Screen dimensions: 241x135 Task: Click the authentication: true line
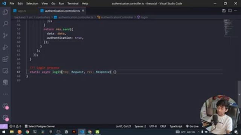[65, 38]
